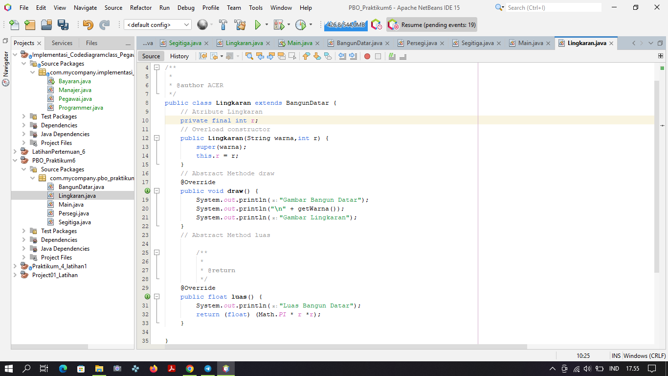668x376 pixels.
Task: Click the Shift Line Left icon
Action: [x=342, y=56]
